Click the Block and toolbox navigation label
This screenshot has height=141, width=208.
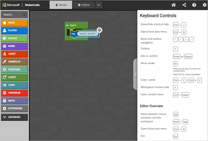pos(151,41)
